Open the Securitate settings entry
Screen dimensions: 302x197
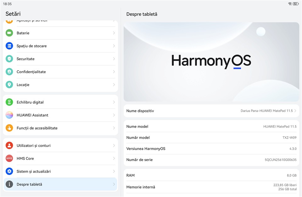pyautogui.click(x=60, y=59)
